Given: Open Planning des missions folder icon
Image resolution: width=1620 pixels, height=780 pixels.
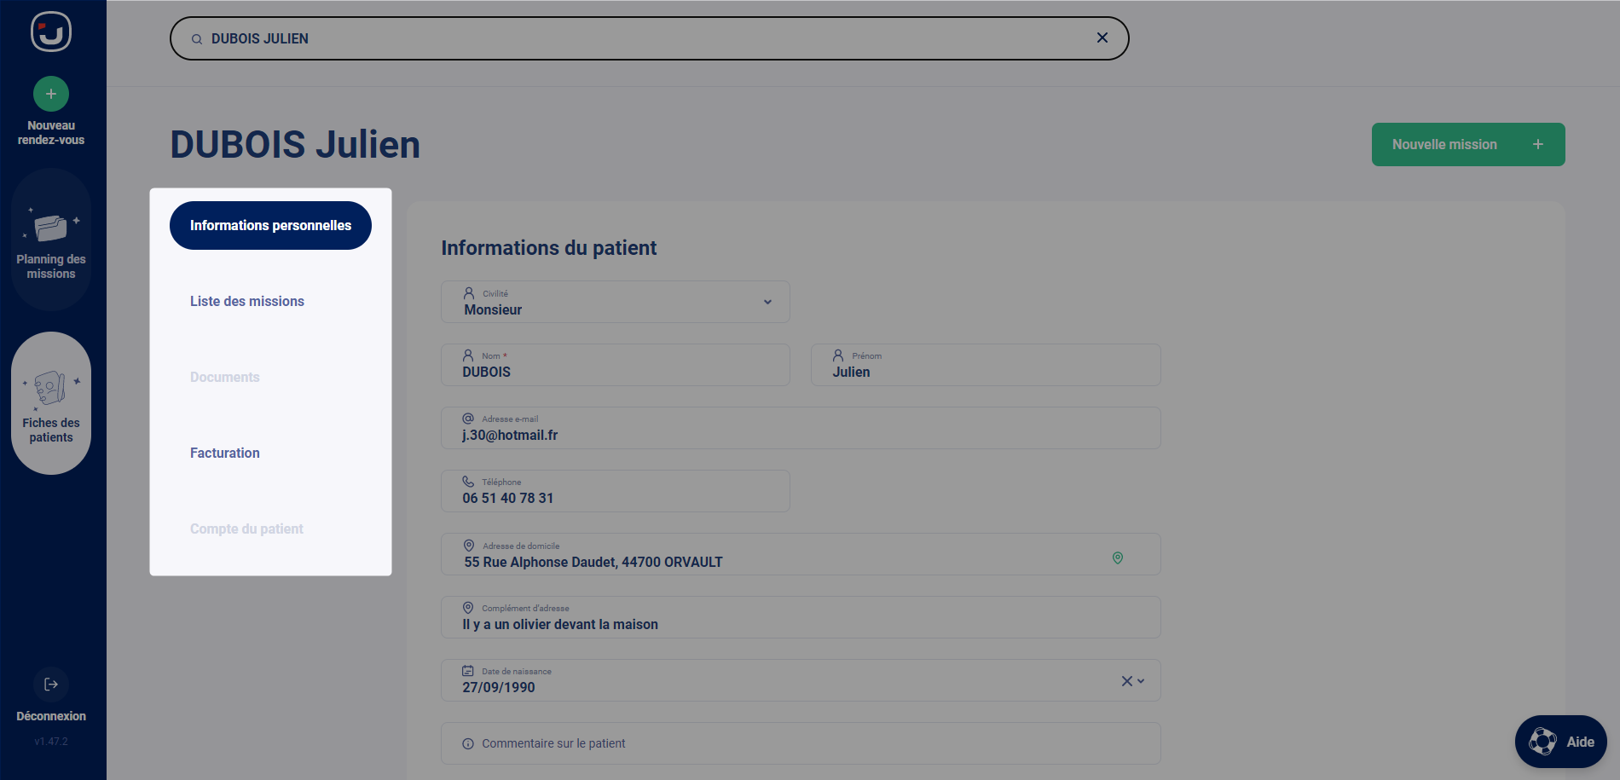Looking at the screenshot, I should point(51,228).
